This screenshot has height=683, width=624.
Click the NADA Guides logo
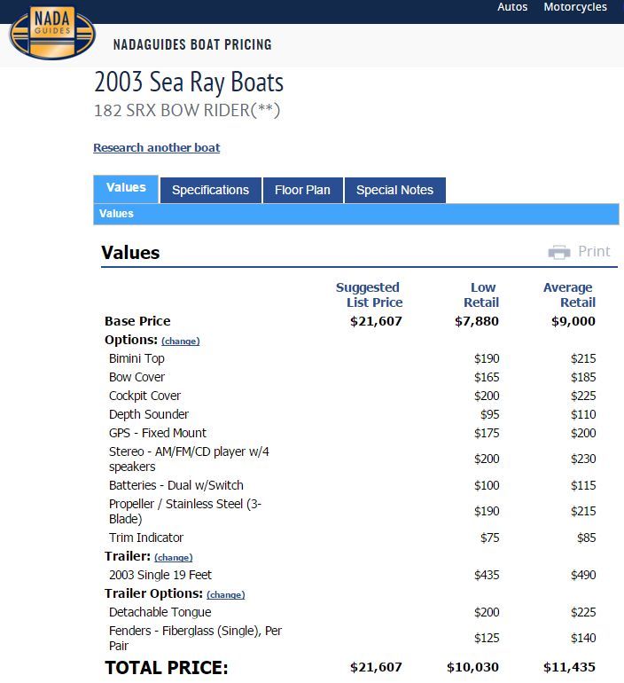tap(52, 33)
